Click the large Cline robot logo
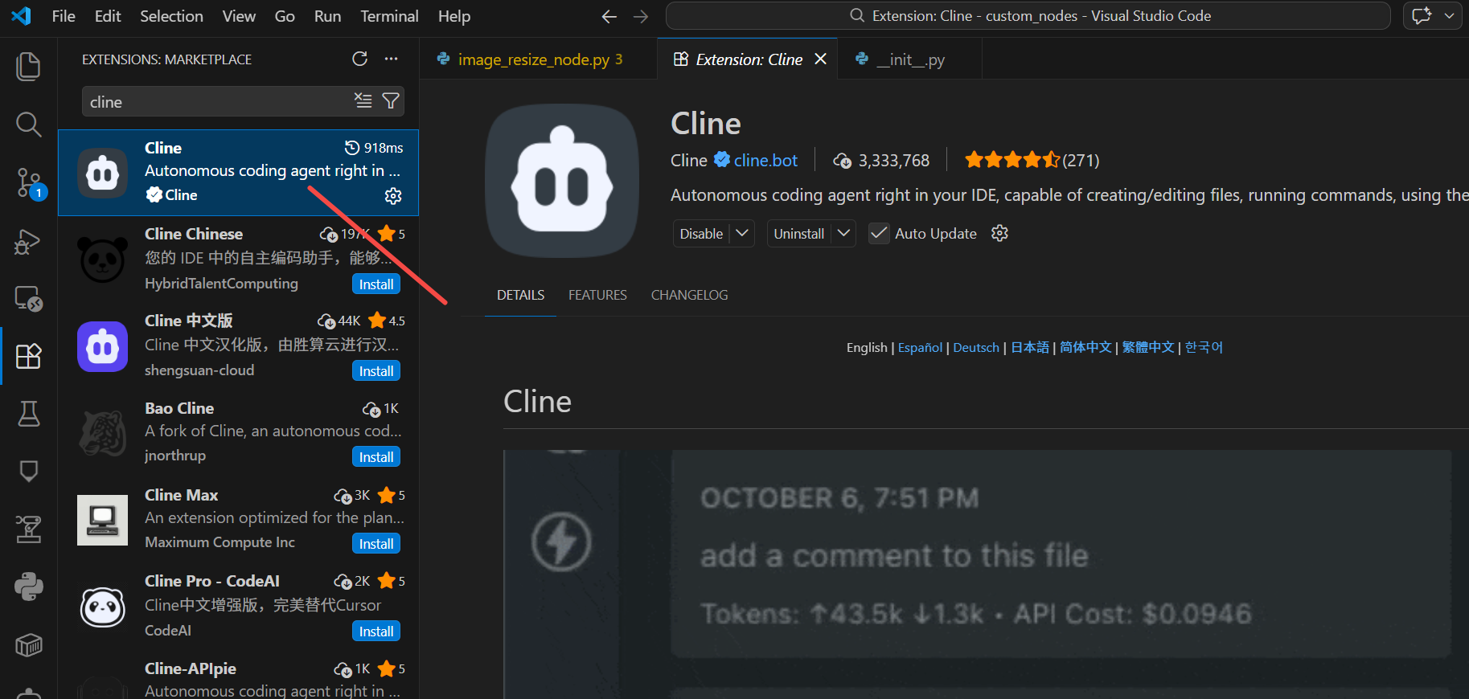The height and width of the screenshot is (699, 1469). click(x=562, y=181)
